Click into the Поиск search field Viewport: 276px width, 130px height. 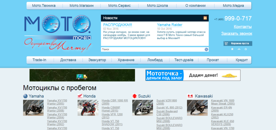pyautogui.click(x=153, y=50)
